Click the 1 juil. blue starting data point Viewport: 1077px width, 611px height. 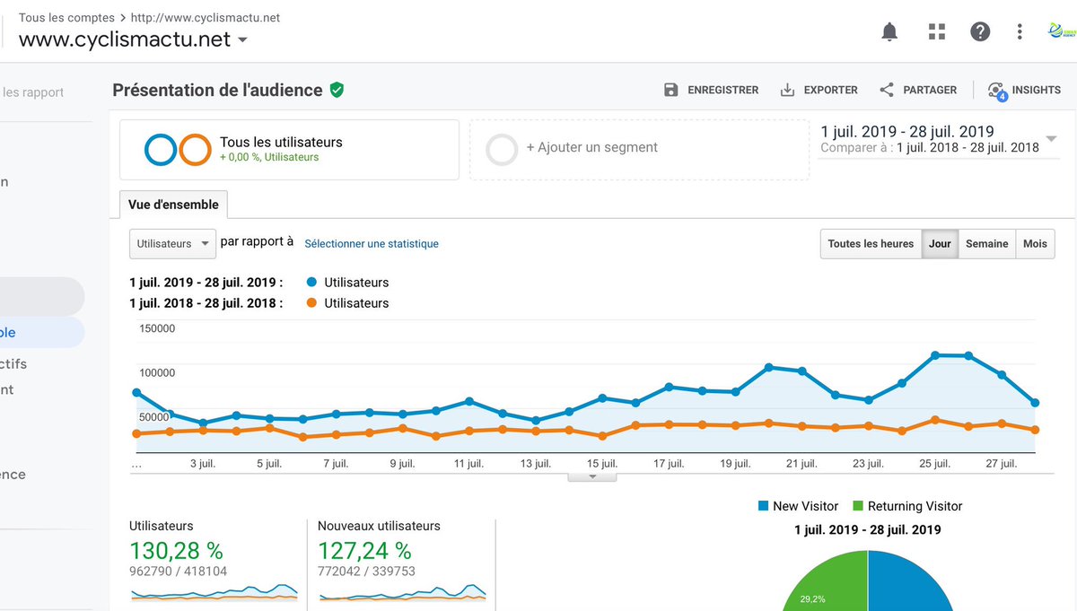point(136,392)
